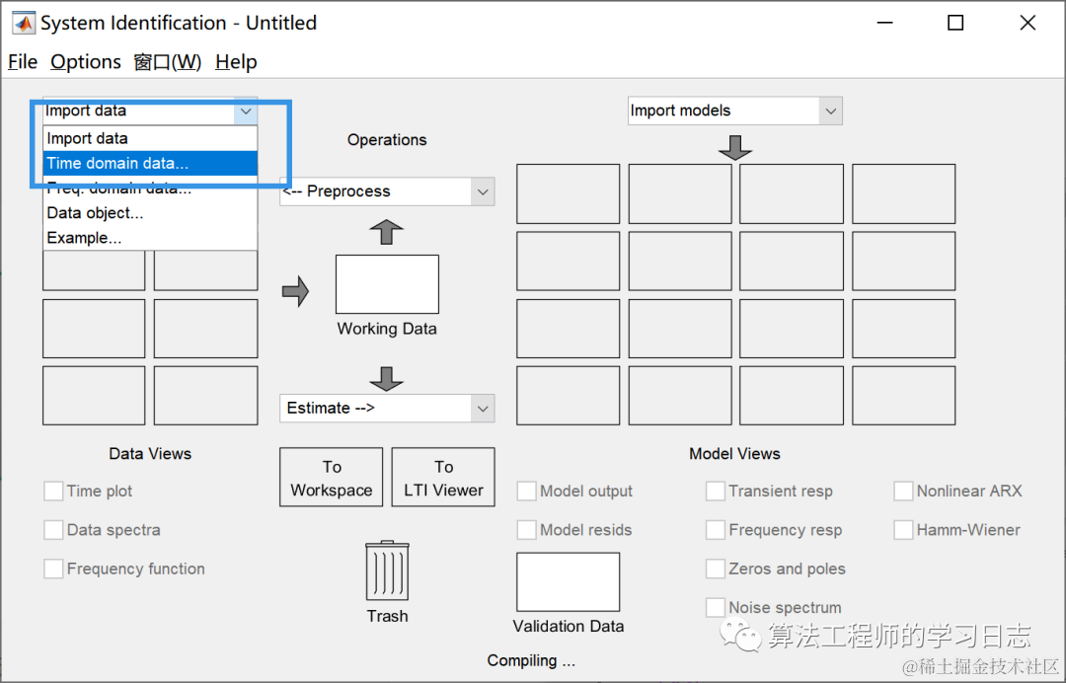Select Time domain data... option

(150, 163)
